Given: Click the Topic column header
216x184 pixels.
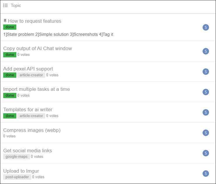Looking at the screenshot, I should tap(16, 6).
